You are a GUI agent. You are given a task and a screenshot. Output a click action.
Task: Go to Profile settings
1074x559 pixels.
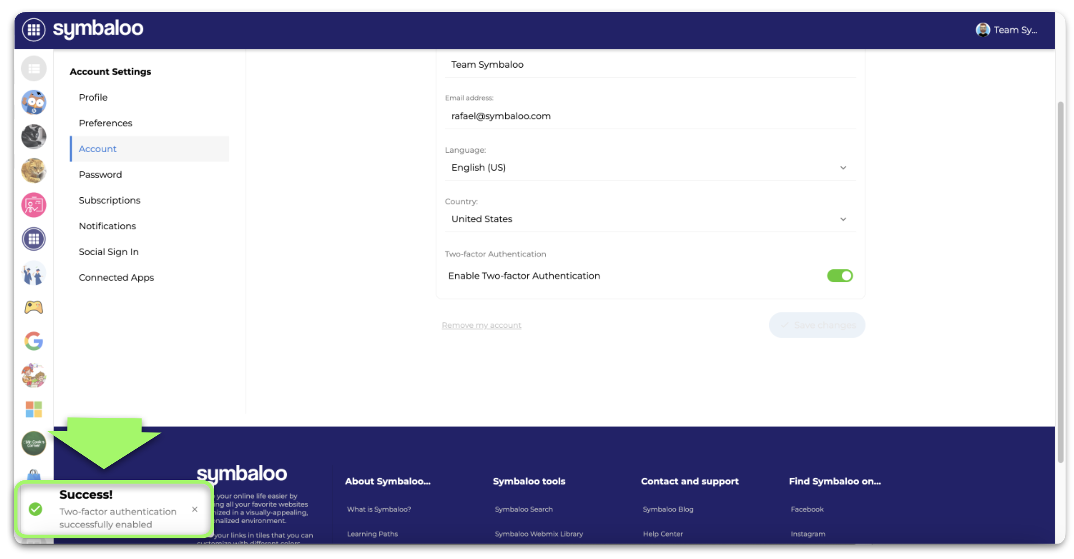(x=93, y=97)
